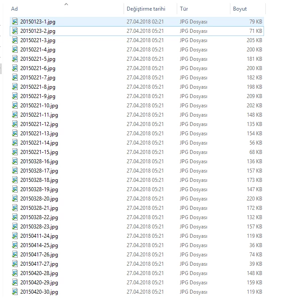Screen dimensions: 307x299
Task: Select the file icon of 20150328-16.jpg
Action: pos(15,161)
